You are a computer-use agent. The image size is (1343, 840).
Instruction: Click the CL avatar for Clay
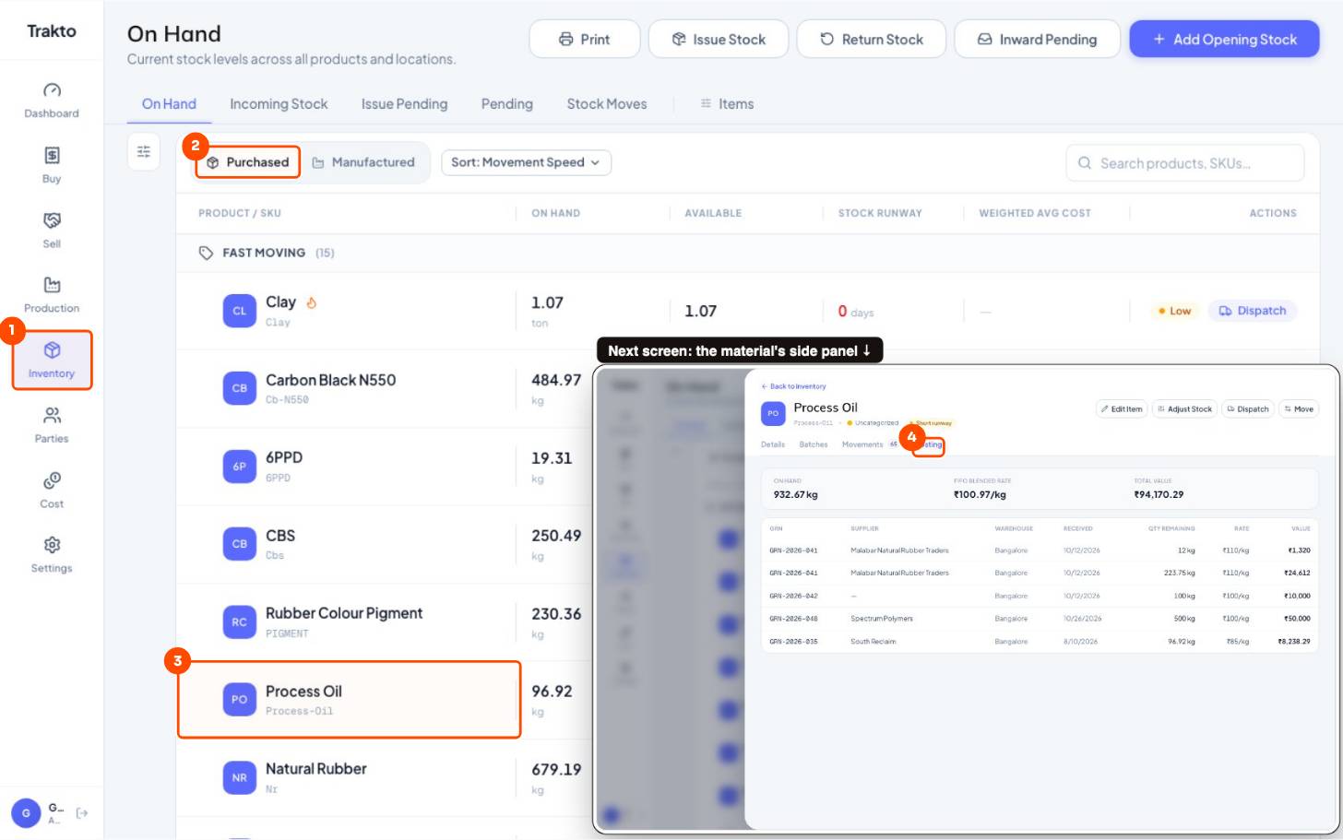tap(240, 311)
